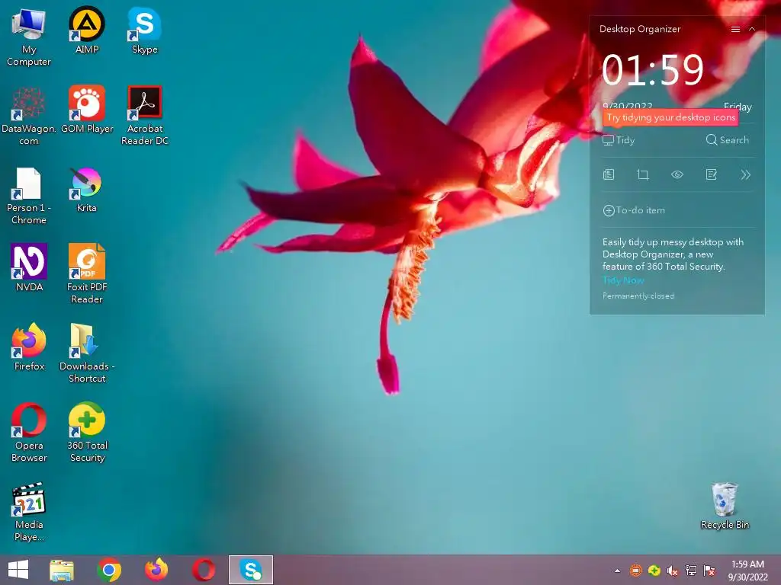Switch to the Skype window on taskbar
This screenshot has height=585, width=781.
(250, 570)
